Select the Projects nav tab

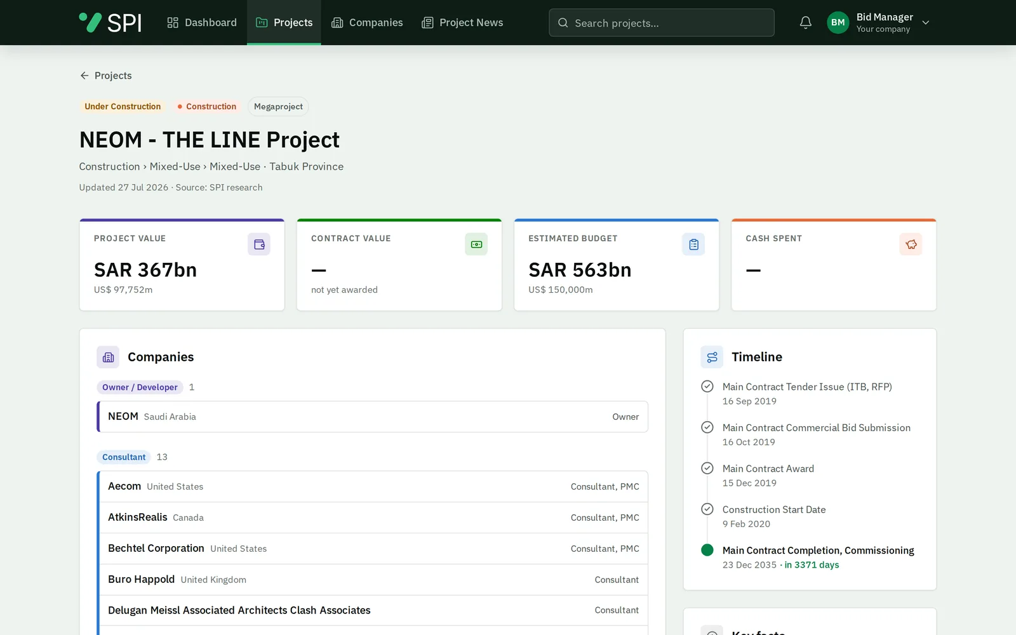click(x=284, y=22)
